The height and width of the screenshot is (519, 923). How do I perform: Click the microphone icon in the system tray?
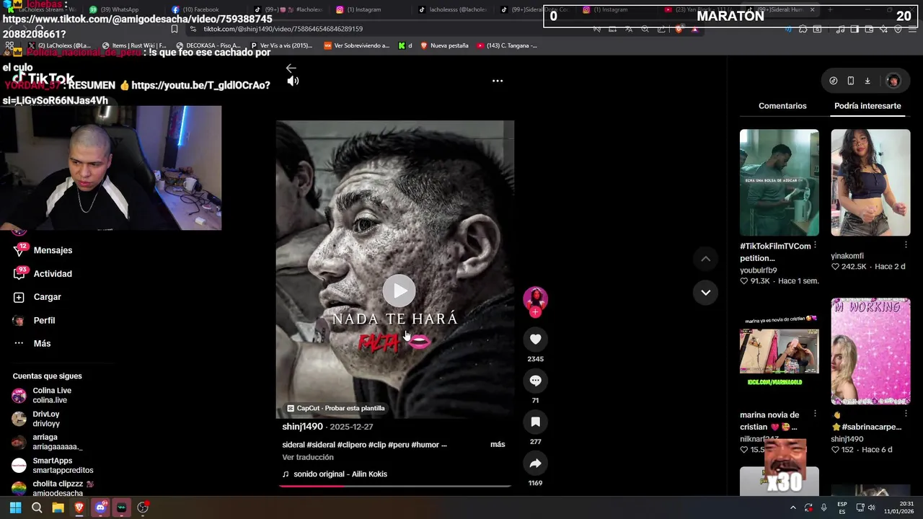point(824,507)
